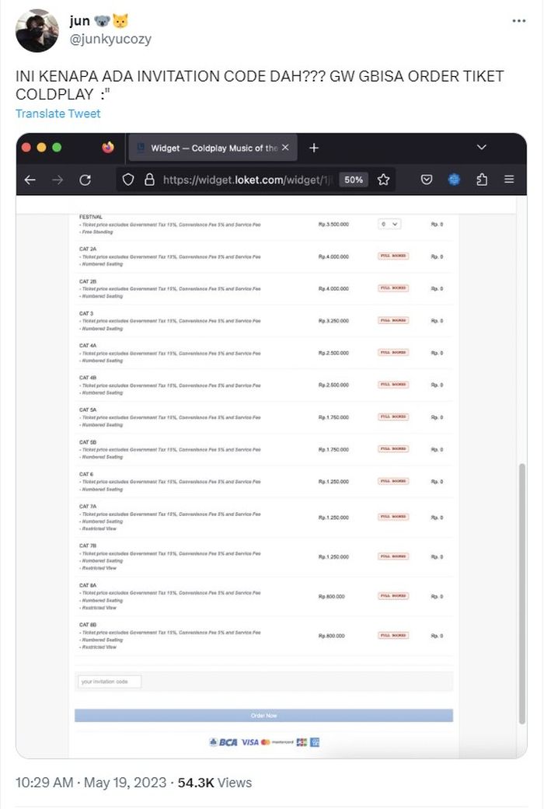Open the extensions puzzle piece icon

click(x=482, y=180)
